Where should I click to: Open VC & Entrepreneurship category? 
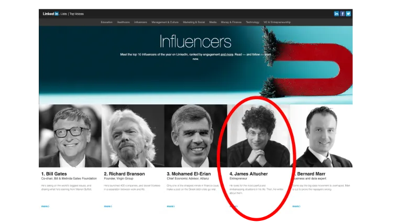[277, 22]
